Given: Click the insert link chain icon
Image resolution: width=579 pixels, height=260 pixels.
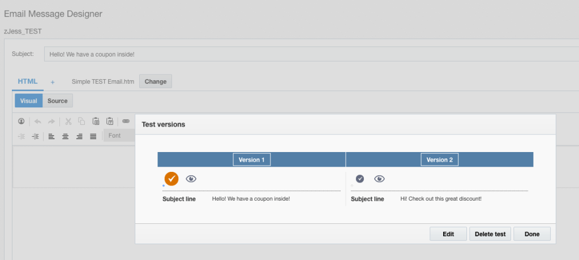Looking at the screenshot, I should coord(126,121).
